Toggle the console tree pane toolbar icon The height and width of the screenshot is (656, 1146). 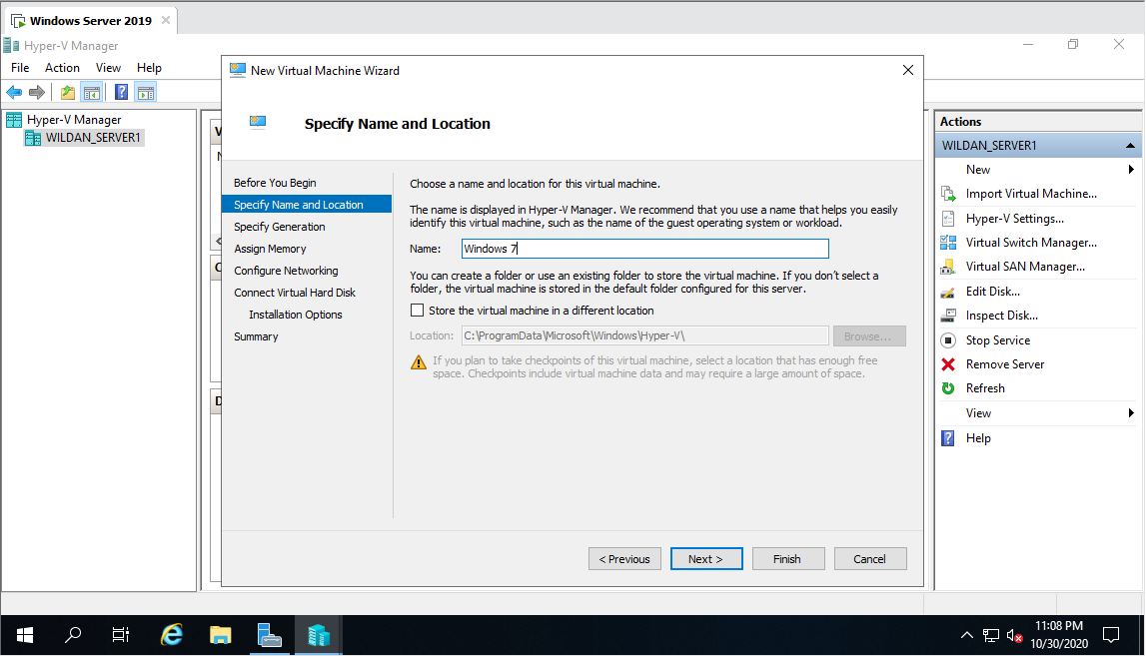click(x=92, y=92)
